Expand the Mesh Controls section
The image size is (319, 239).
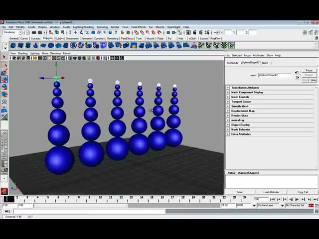228,97
